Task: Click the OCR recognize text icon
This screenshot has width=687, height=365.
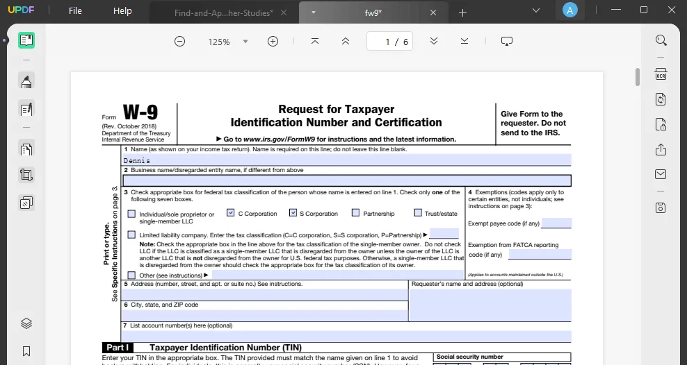Action: tap(661, 74)
